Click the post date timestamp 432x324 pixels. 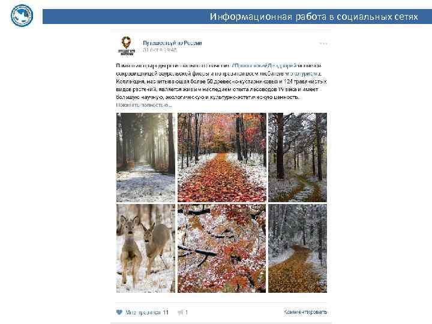point(160,50)
